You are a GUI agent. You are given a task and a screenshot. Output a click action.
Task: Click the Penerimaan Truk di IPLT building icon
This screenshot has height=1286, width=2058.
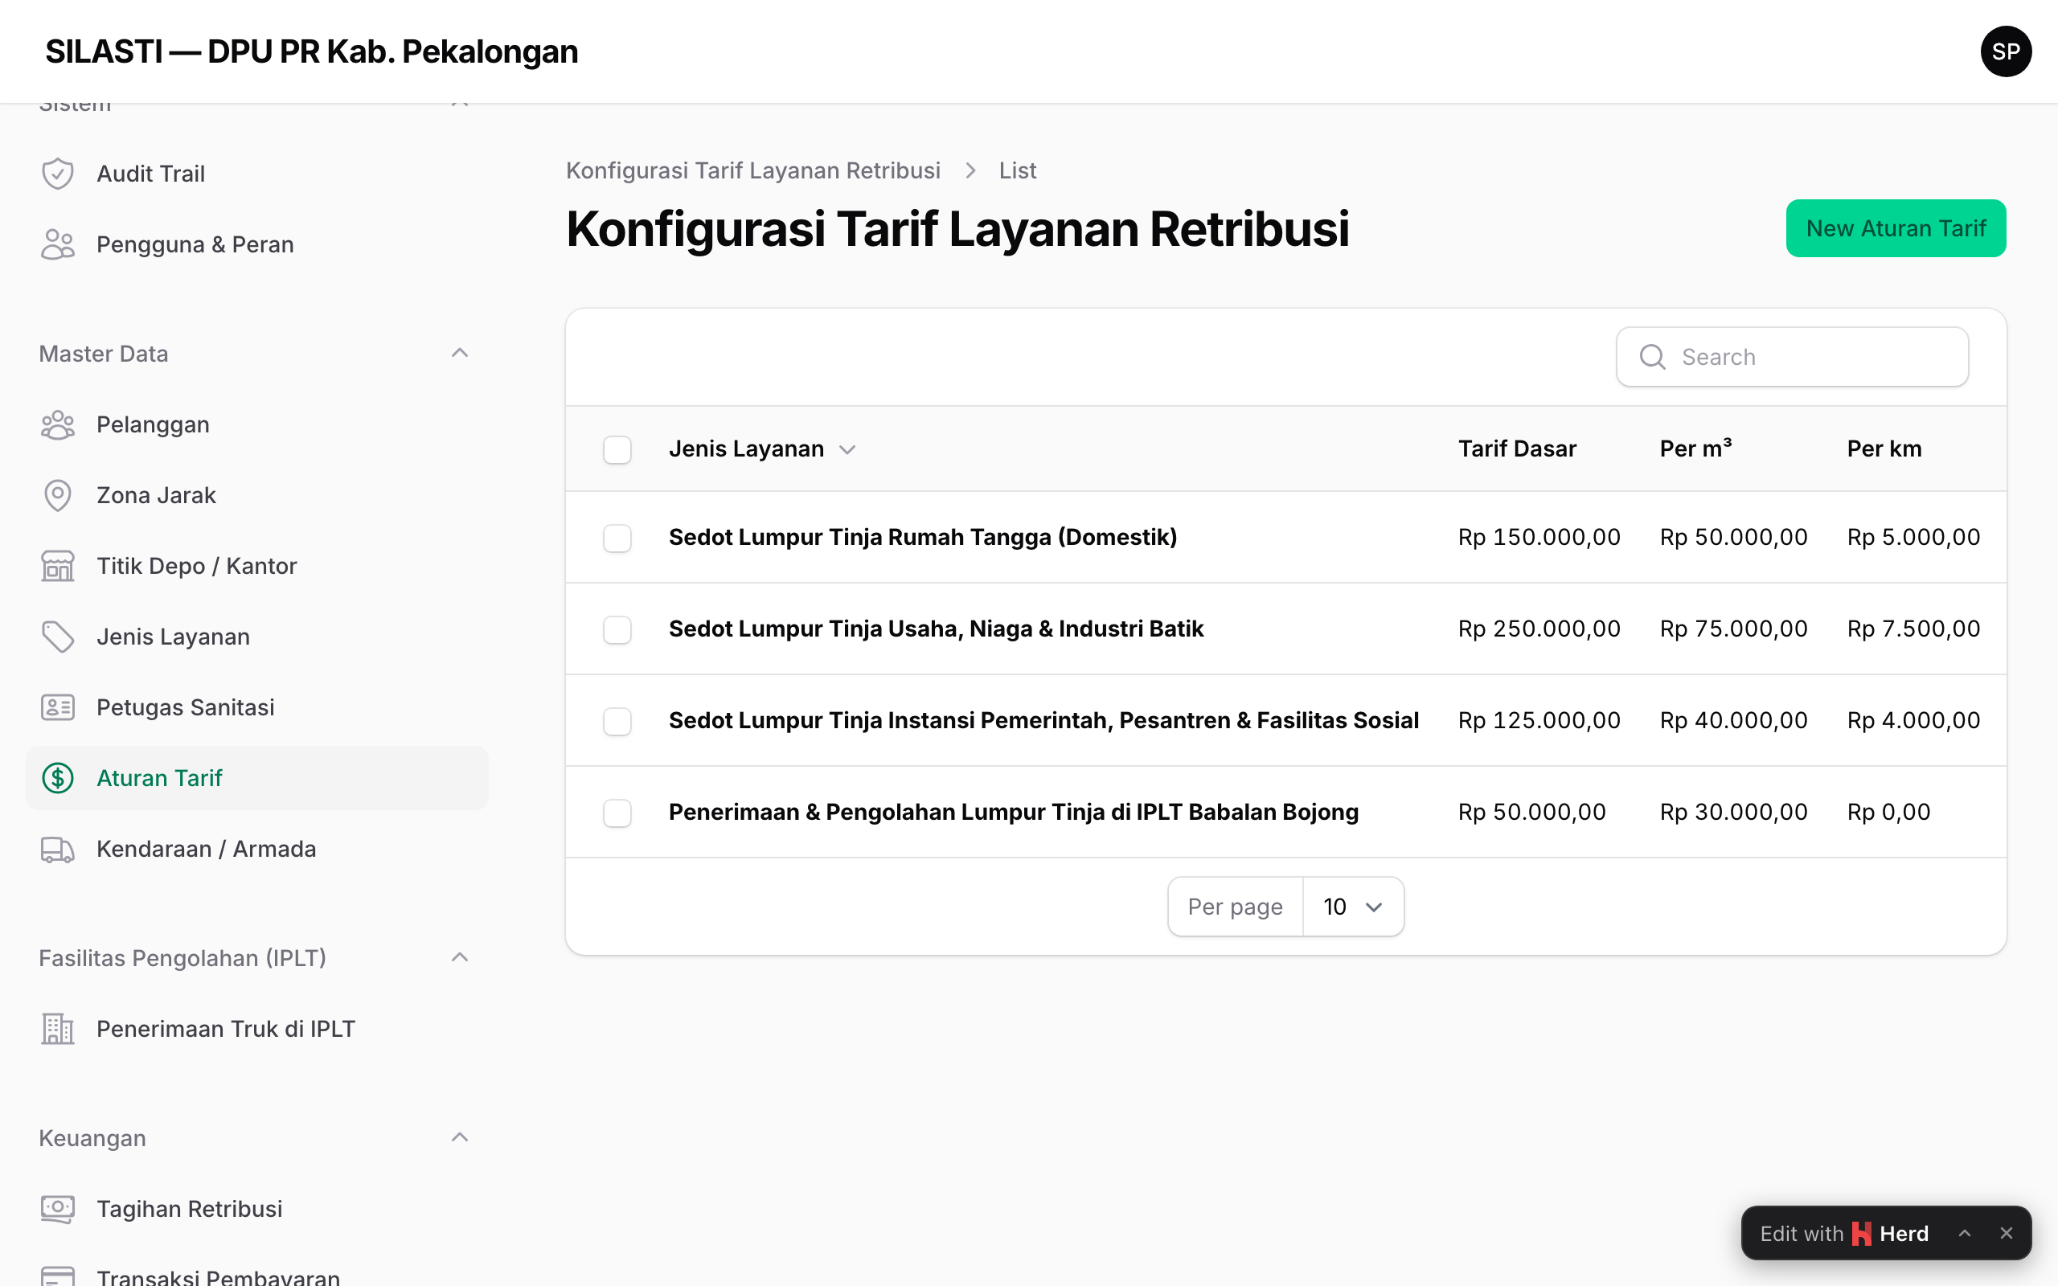pyautogui.click(x=58, y=1028)
